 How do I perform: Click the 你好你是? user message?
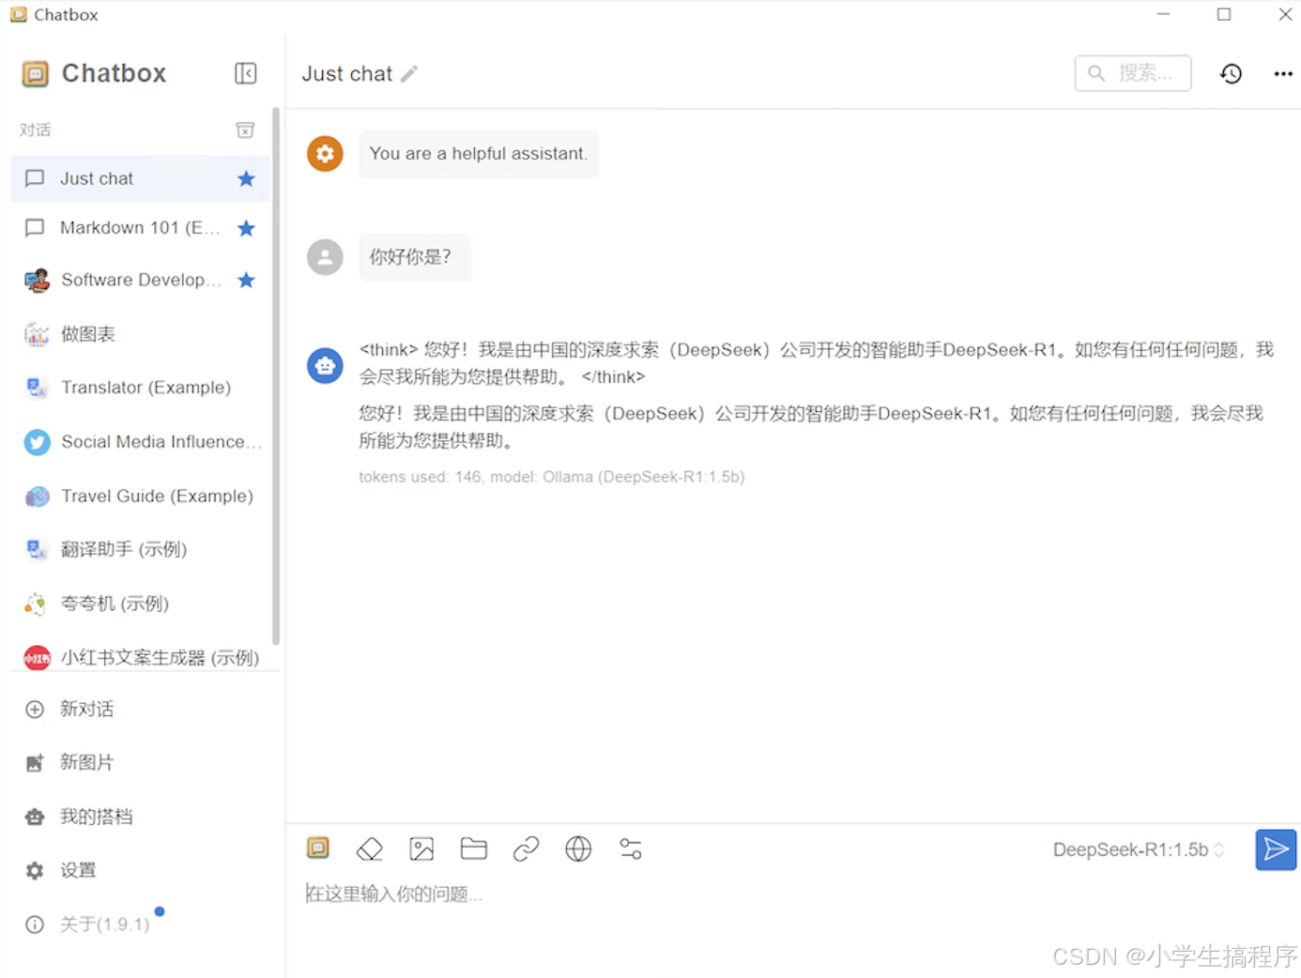pyautogui.click(x=414, y=257)
